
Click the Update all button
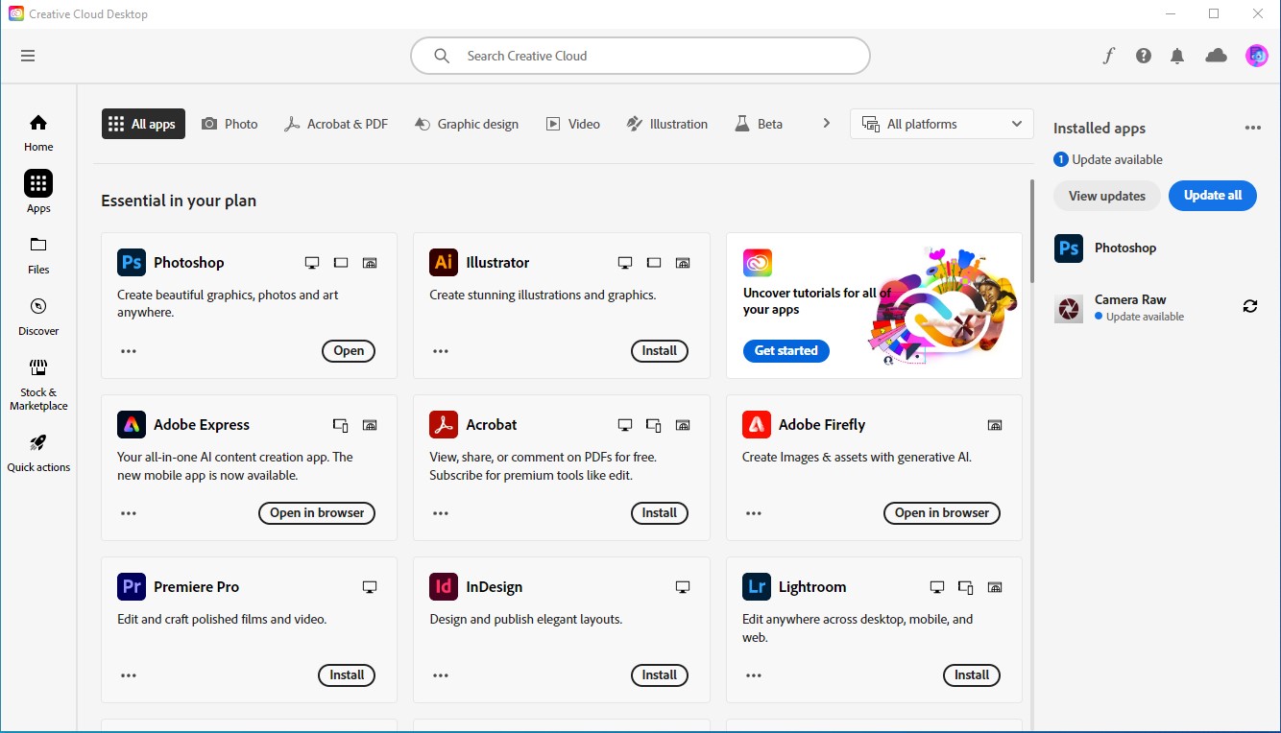[1213, 196]
